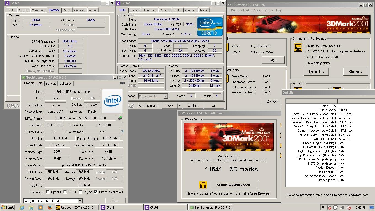Open Mainboard tab in left CPU-Z window
This screenshot has width=375, height=211.
click(39, 10)
